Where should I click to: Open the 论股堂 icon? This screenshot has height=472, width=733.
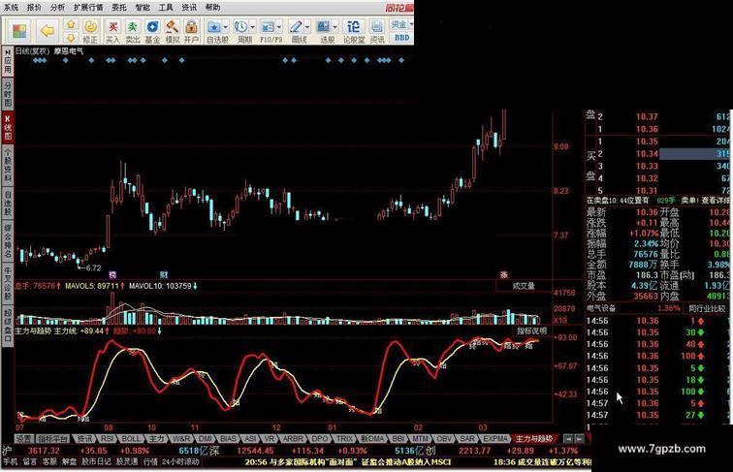[x=354, y=31]
